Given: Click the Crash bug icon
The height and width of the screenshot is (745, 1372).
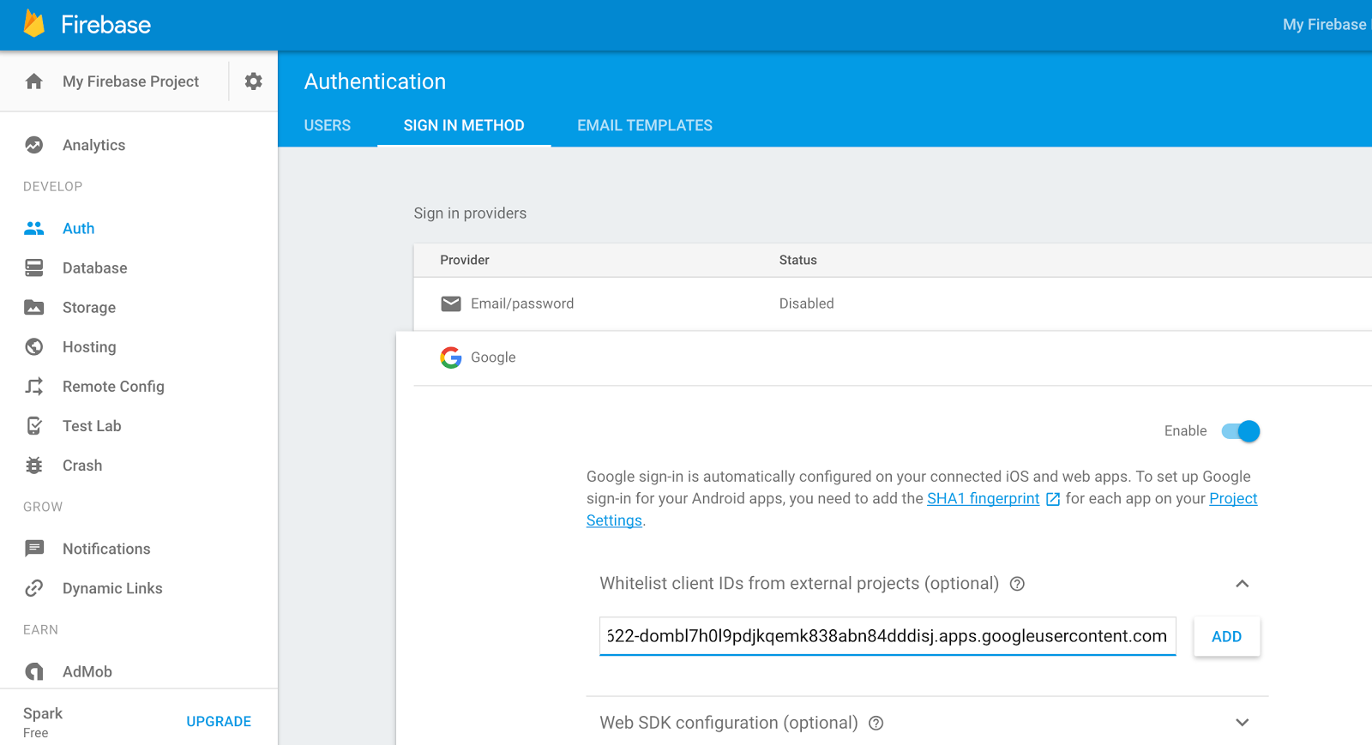Looking at the screenshot, I should pos(34,466).
